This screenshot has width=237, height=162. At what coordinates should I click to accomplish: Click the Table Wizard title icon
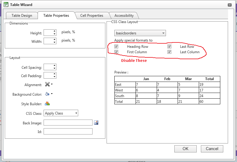click(6, 4)
